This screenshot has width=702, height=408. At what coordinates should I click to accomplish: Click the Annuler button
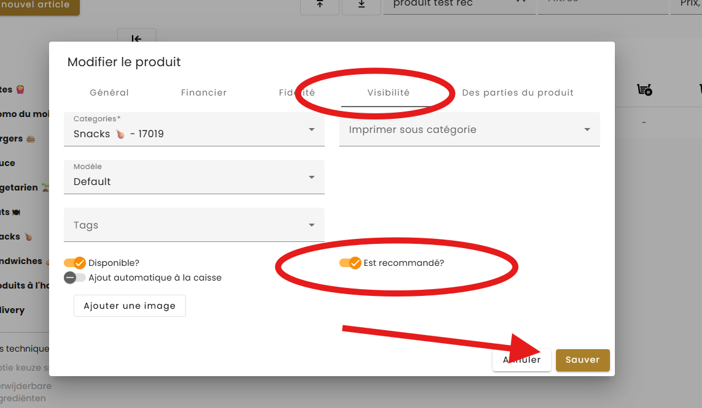[x=522, y=360]
